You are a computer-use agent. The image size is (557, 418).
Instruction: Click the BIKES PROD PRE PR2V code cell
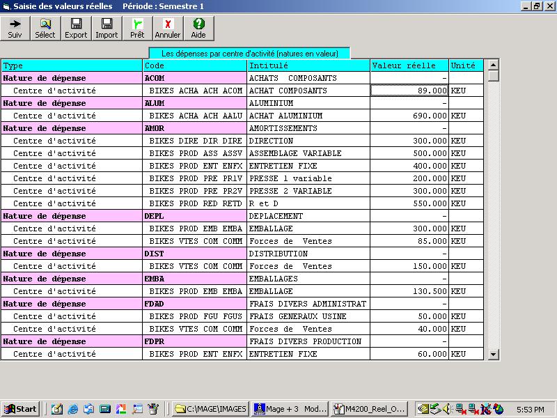coord(195,191)
